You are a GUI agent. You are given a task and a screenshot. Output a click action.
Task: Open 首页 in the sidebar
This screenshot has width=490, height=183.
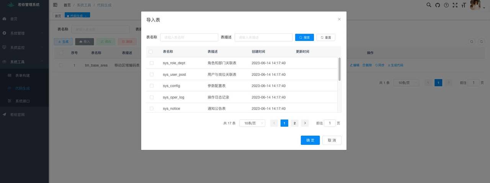pyautogui.click(x=24, y=19)
